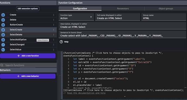Click the ButtonCreate function icon
187x100 pixels.
3,25
